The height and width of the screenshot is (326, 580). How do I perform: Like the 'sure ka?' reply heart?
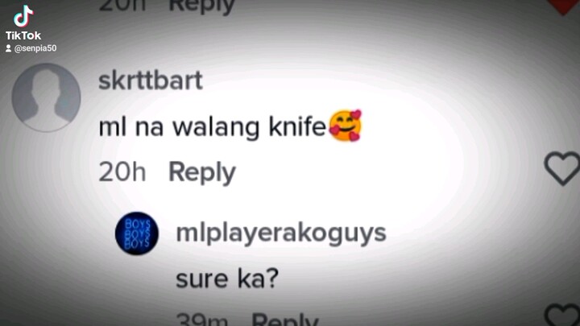(x=563, y=315)
